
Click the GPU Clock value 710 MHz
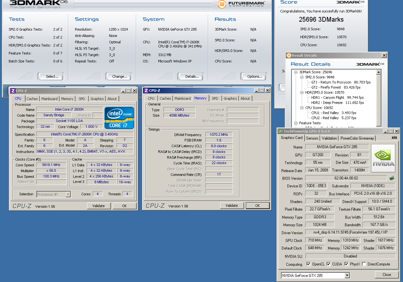(315, 240)
